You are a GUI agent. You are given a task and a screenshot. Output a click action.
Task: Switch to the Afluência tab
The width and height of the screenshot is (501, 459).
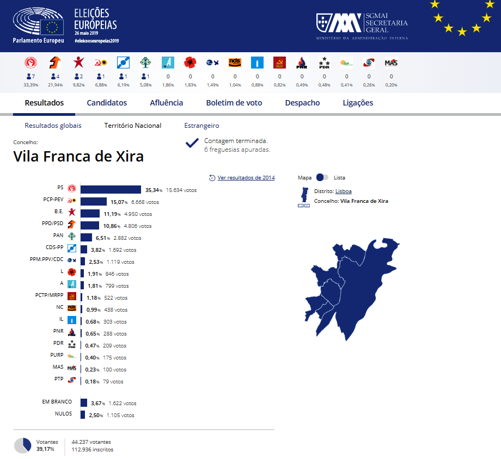[x=166, y=103]
